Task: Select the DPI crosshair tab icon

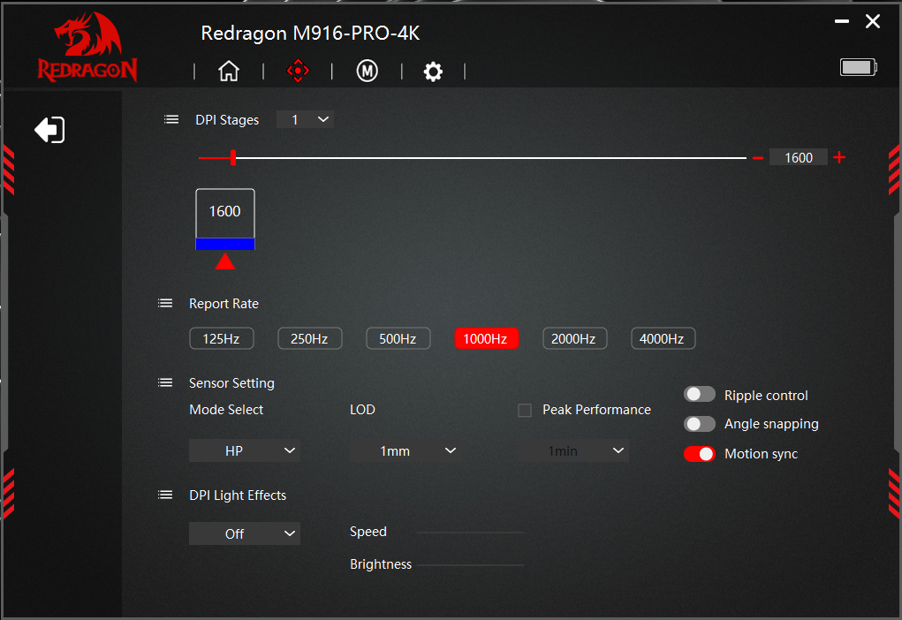Action: [x=298, y=71]
